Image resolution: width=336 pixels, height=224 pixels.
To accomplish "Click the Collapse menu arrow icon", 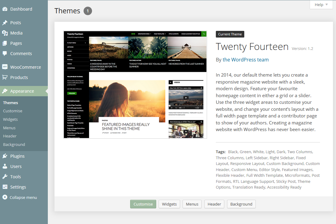I will (5, 197).
